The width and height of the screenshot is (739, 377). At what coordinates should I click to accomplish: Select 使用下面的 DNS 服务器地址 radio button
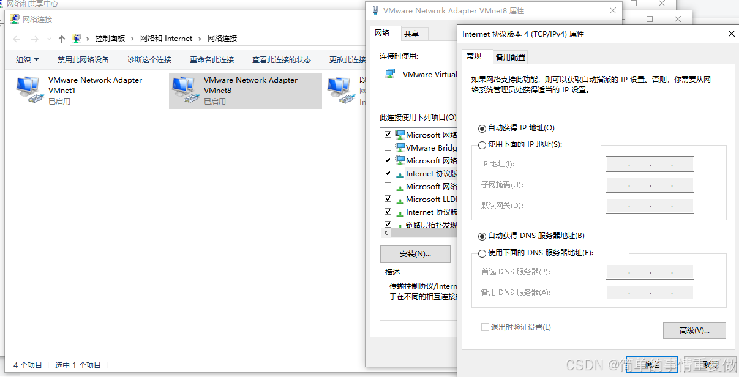pyautogui.click(x=482, y=253)
